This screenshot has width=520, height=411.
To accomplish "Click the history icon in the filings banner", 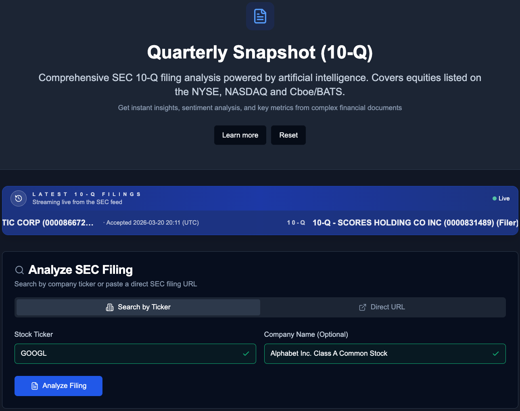I will 18,198.
